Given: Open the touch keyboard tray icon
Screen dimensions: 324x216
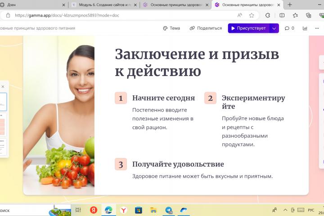Looking at the screenshot, I should (301, 210).
